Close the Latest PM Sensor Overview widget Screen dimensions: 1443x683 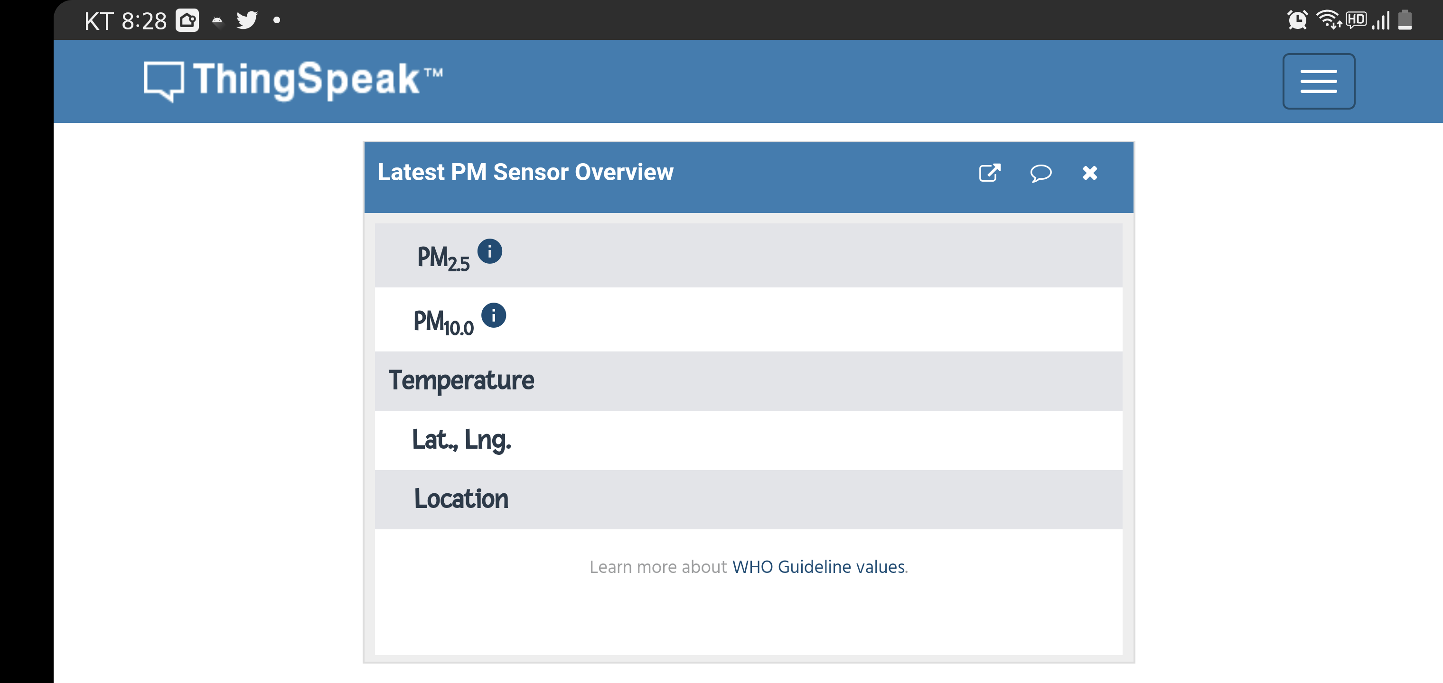pyautogui.click(x=1089, y=173)
